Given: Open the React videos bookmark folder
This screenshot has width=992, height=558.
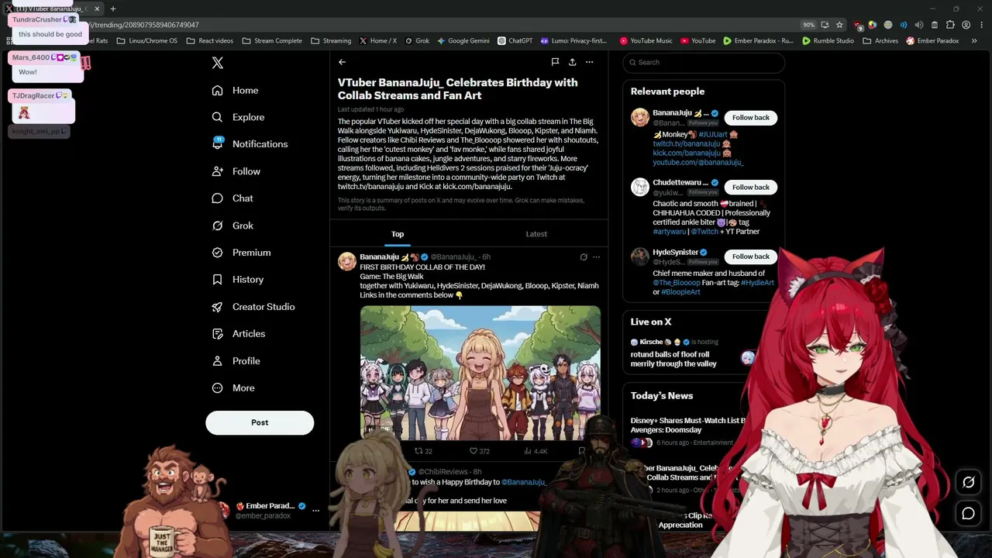Looking at the screenshot, I should 209,40.
